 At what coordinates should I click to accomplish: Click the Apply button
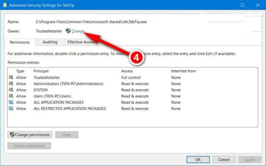[x=250, y=160]
